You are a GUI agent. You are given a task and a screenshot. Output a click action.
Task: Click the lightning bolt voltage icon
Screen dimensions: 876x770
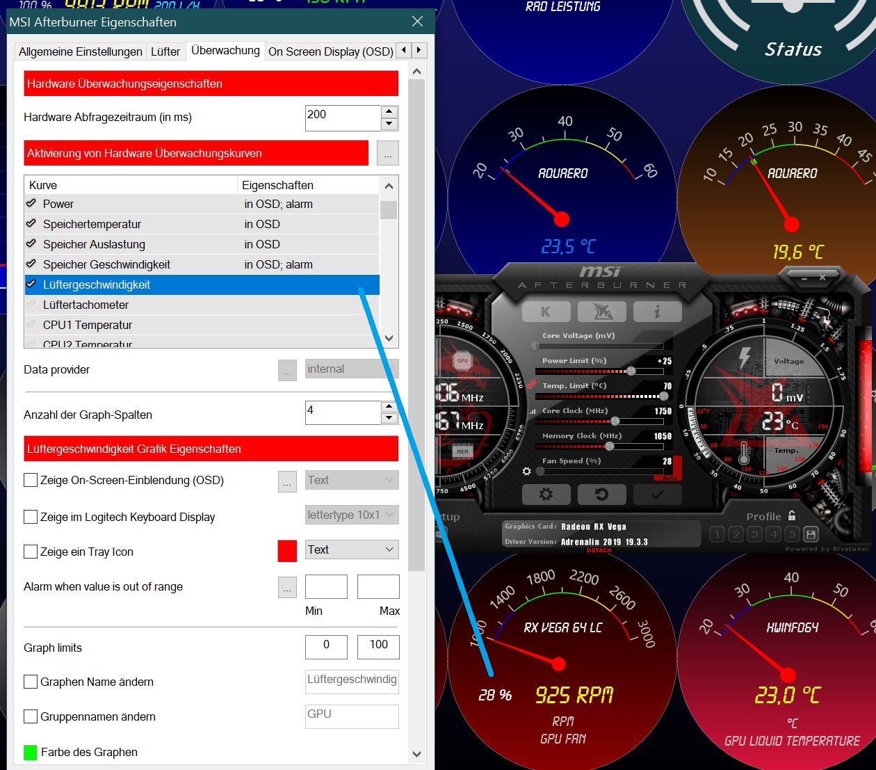tap(745, 357)
